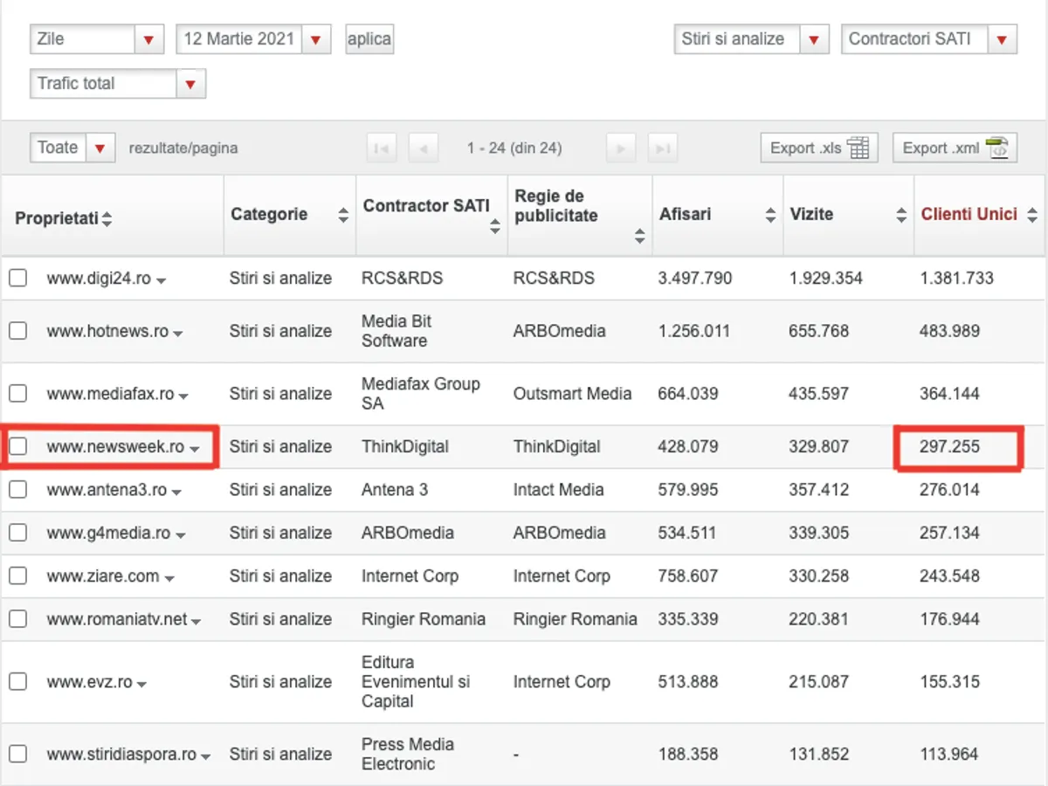Tick the www.evz.ro row checkbox
Viewport: 1048px width, 786px height.
18,681
